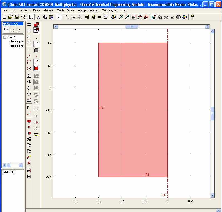Toggle the Model Tree button in main toolbar
The image size is (222, 212).
coord(31,17)
